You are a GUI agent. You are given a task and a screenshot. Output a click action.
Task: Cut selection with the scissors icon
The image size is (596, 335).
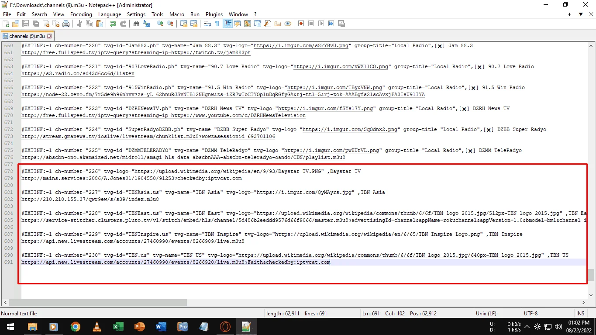(79, 24)
